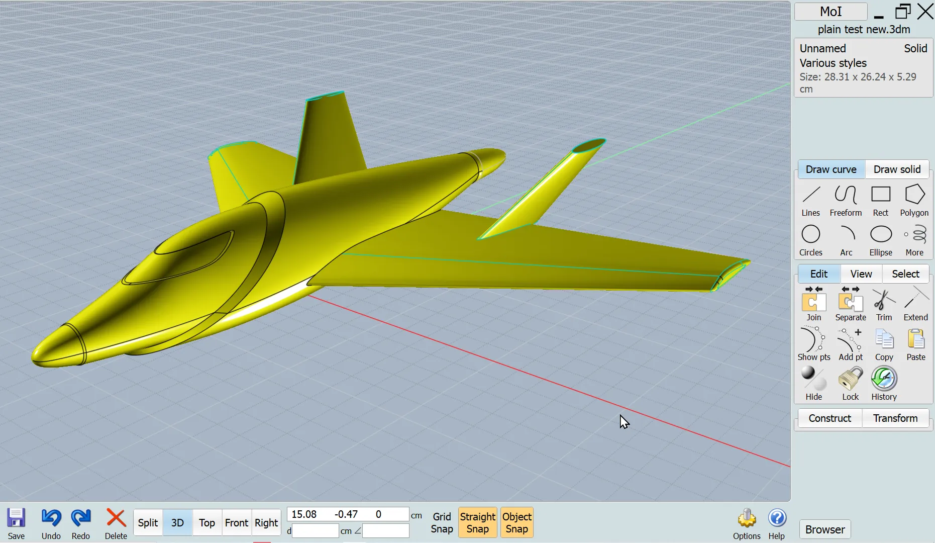Disable Straight Snap

(x=477, y=522)
